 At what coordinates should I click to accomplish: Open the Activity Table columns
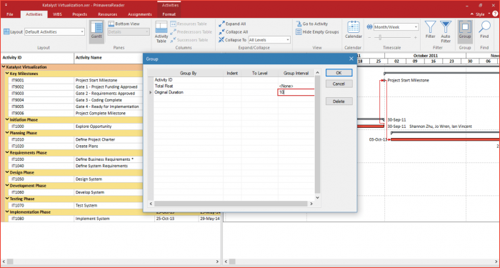(x=161, y=32)
